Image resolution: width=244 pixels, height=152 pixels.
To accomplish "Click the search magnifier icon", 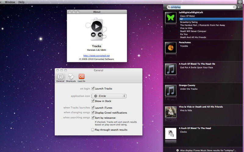I will point(169,7).
